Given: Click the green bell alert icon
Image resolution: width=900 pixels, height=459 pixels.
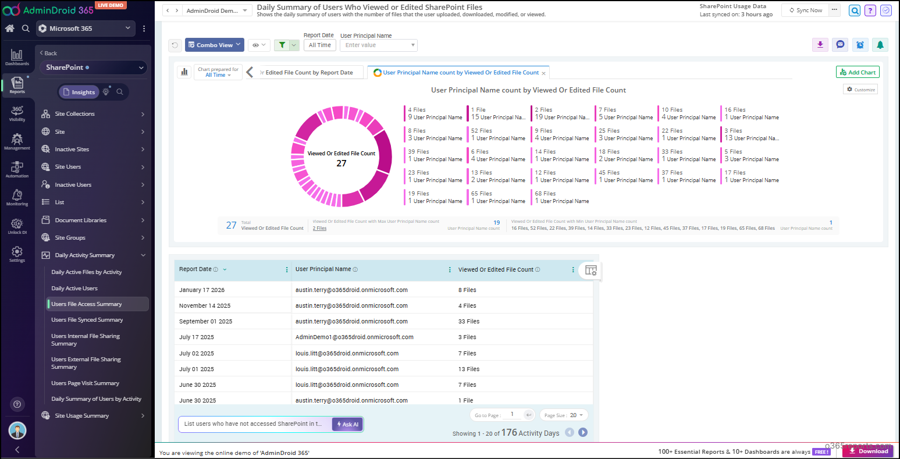Looking at the screenshot, I should [880, 45].
